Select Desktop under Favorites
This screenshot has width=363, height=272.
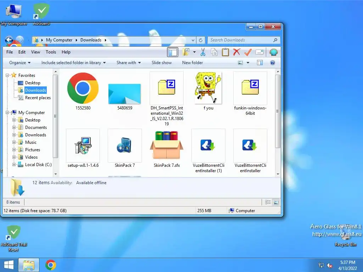point(33,83)
